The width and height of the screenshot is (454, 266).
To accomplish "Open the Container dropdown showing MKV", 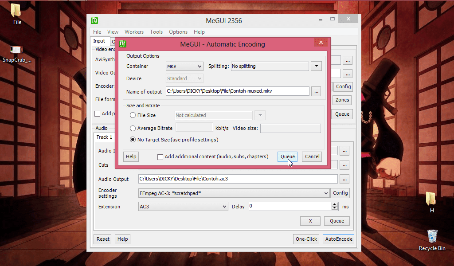I will point(184,66).
